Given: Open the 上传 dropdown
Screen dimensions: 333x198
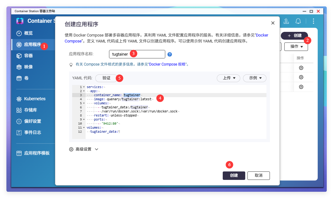Looking at the screenshot, I should [x=228, y=78].
